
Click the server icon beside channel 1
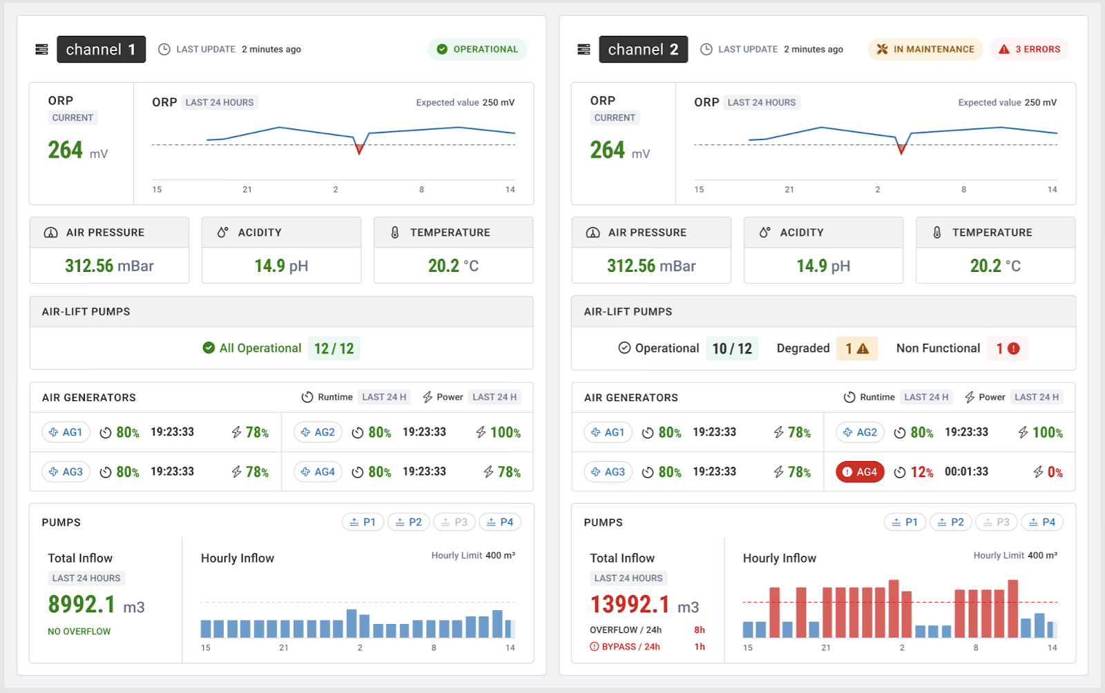(x=41, y=50)
